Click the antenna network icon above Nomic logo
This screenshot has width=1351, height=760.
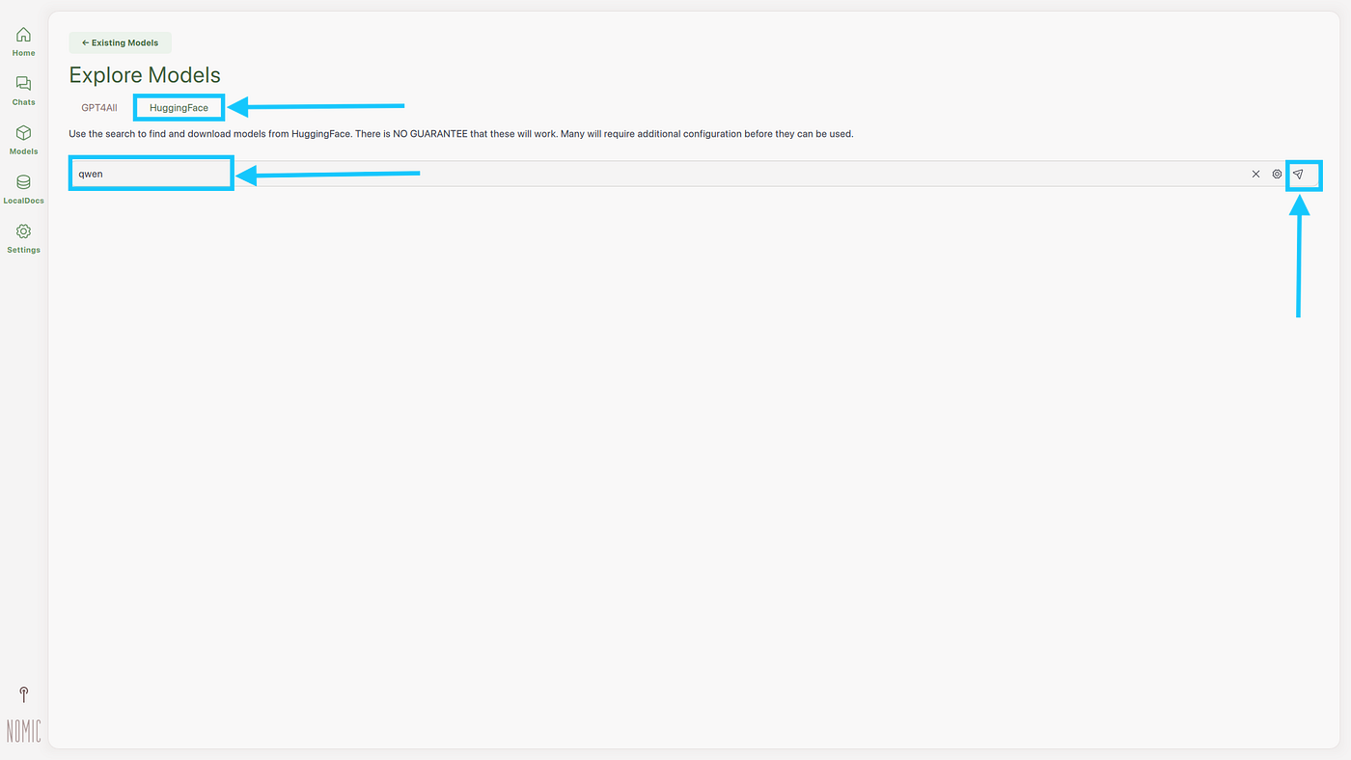click(24, 694)
